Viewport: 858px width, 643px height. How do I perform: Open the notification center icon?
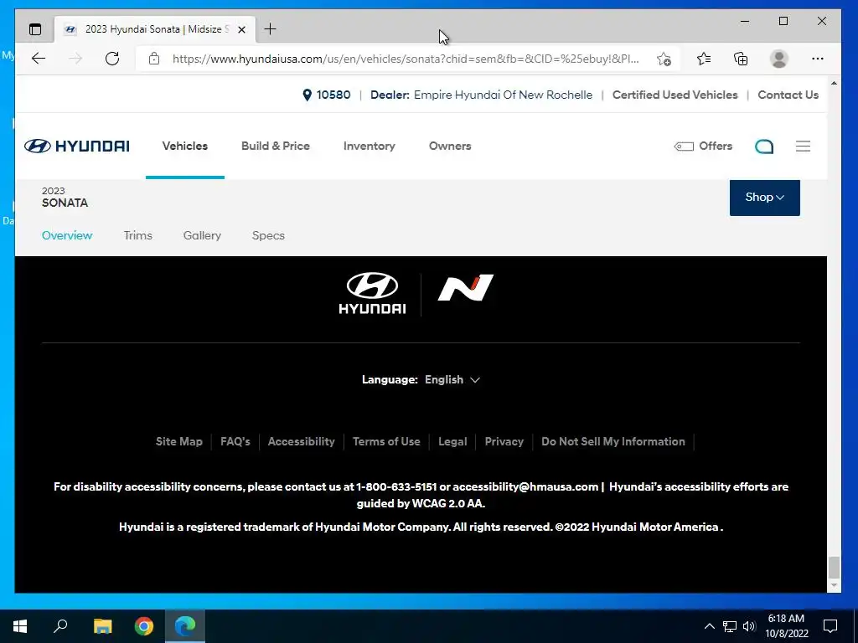(830, 626)
